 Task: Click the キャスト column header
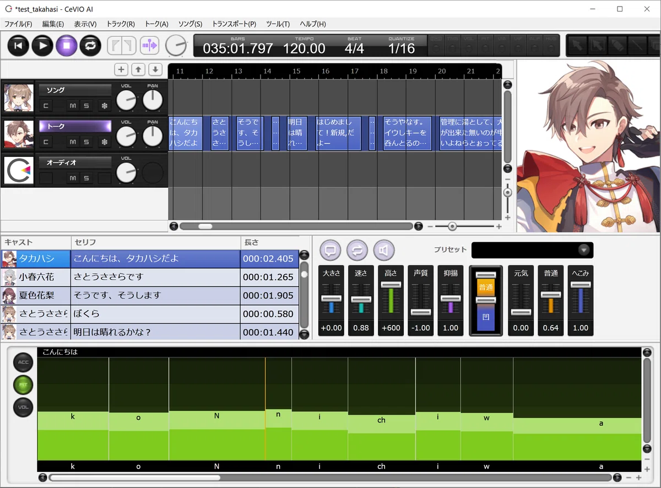35,242
